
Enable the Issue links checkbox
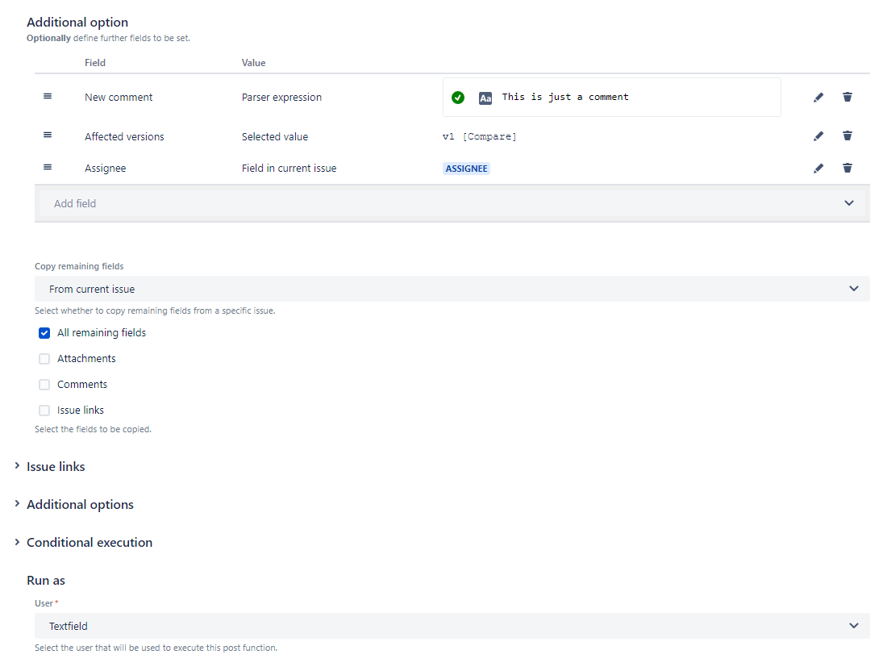coord(44,411)
